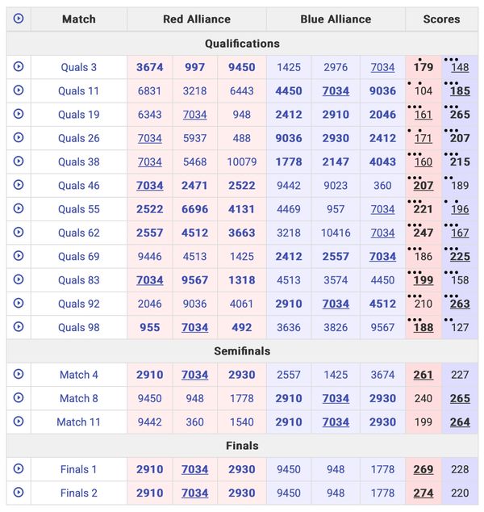This screenshot has width=484, height=512.
Task: Open the Quals 11 match link
Action: coord(78,91)
